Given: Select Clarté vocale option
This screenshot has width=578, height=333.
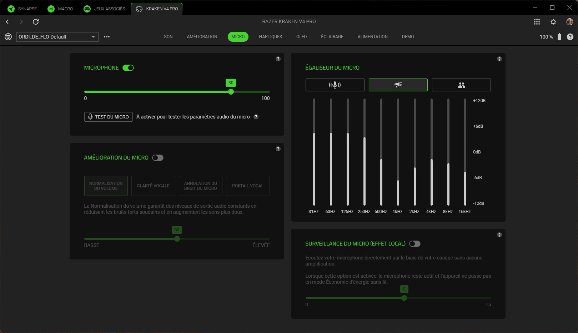Looking at the screenshot, I should [x=153, y=186].
